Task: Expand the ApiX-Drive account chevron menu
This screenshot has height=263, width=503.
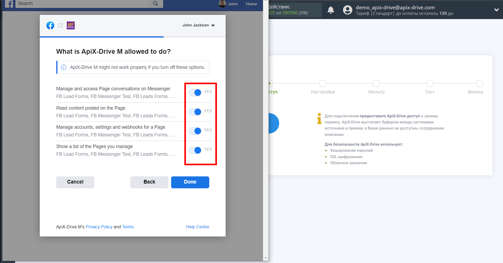Action: 496,10
